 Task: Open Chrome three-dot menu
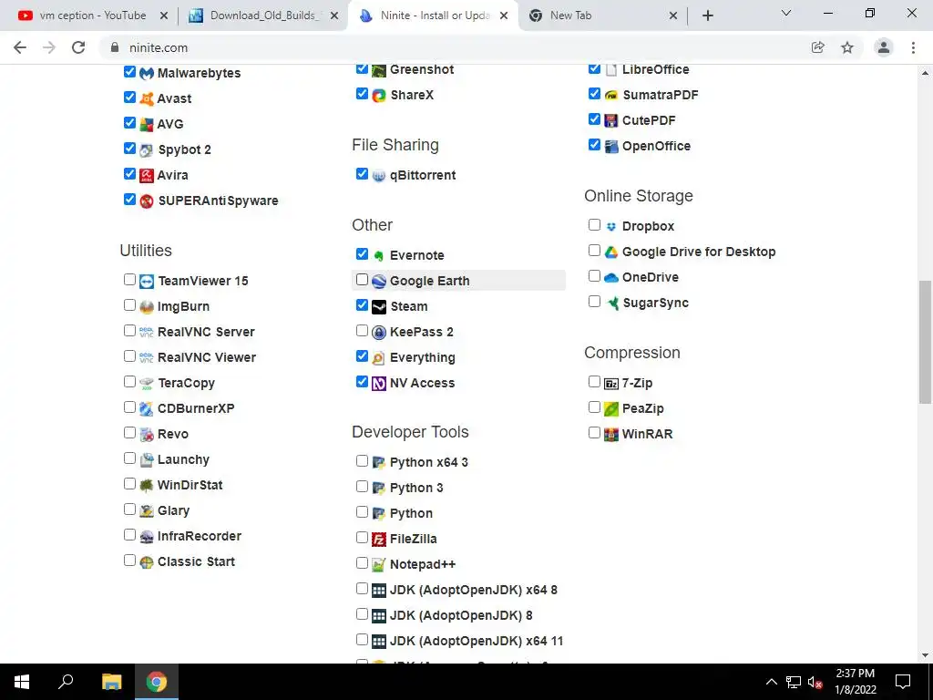pyautogui.click(x=913, y=47)
